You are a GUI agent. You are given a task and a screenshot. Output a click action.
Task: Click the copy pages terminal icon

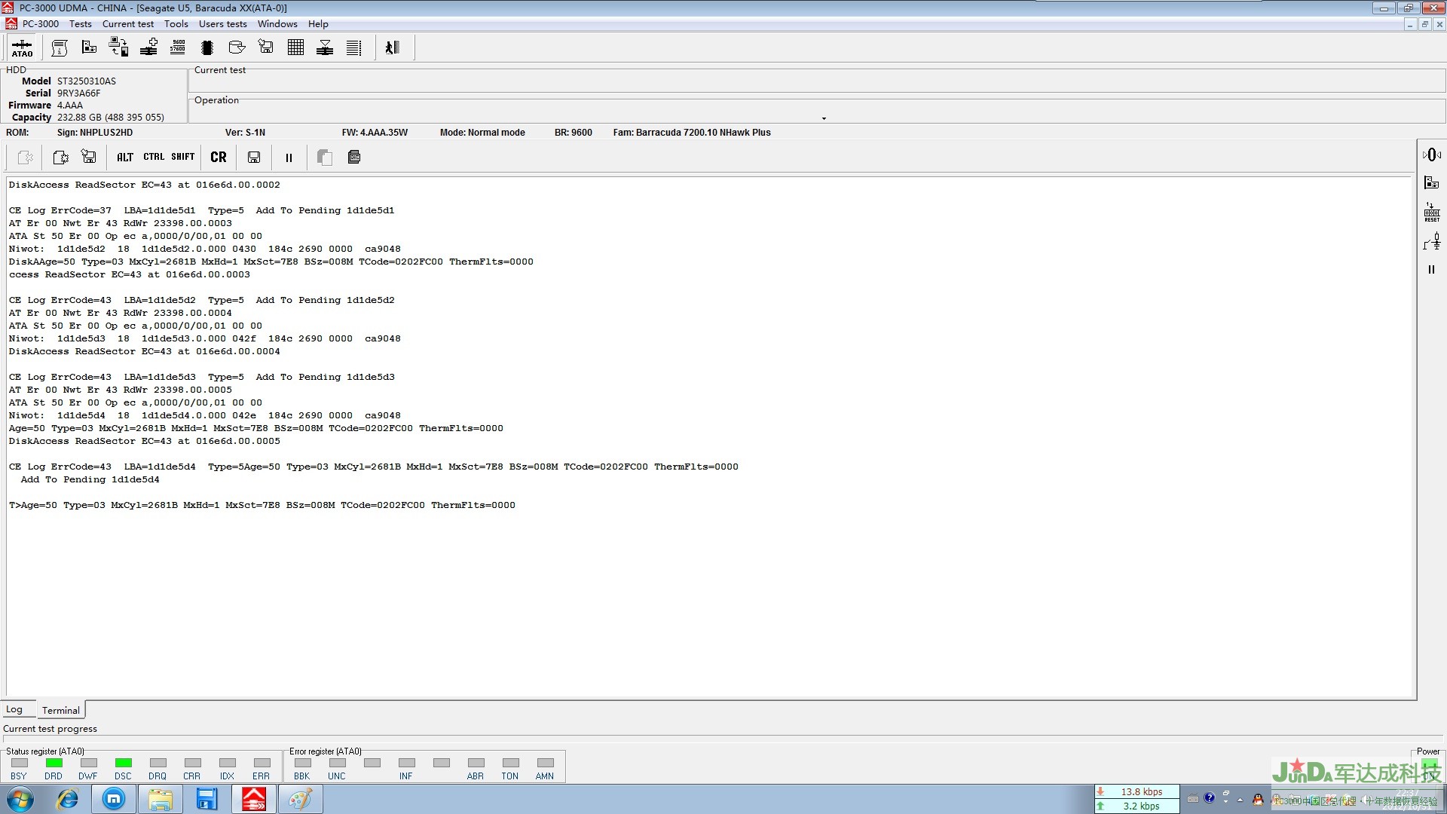coord(325,157)
